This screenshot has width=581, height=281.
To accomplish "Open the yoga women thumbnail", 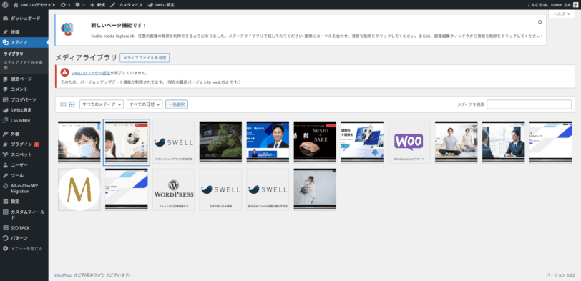I will pos(456,142).
